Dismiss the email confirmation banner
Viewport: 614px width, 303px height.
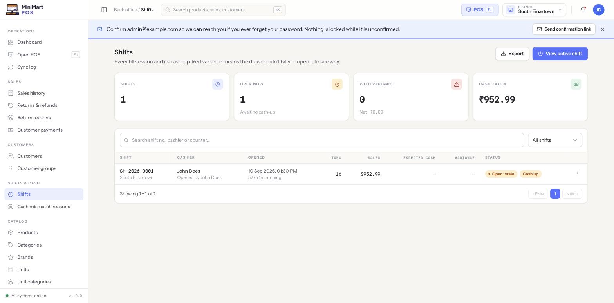[x=603, y=29]
